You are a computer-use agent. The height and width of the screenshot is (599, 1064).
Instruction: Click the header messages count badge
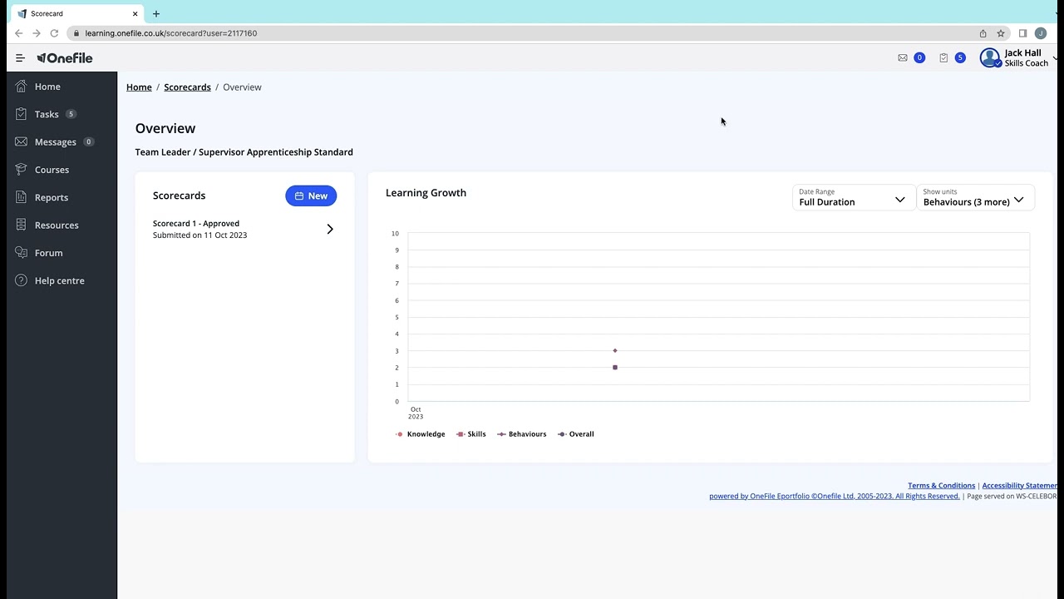(x=919, y=58)
